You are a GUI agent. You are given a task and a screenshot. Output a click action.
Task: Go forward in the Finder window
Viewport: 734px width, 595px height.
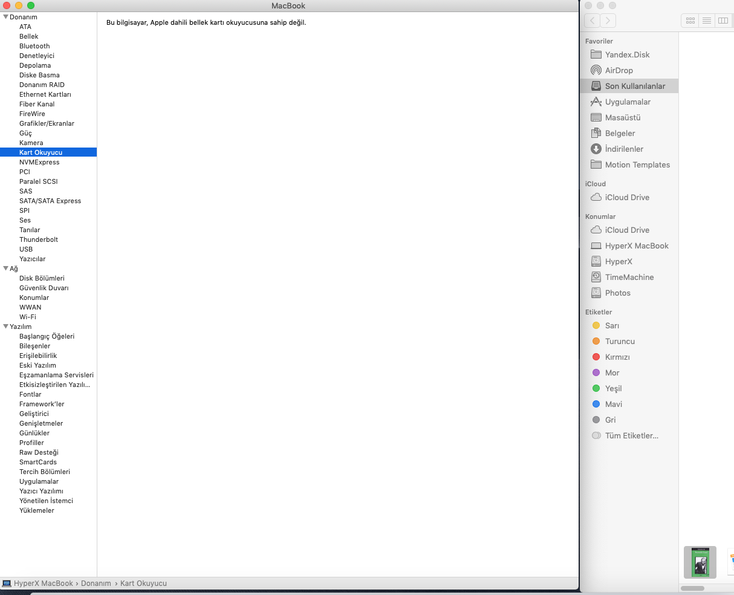608,21
